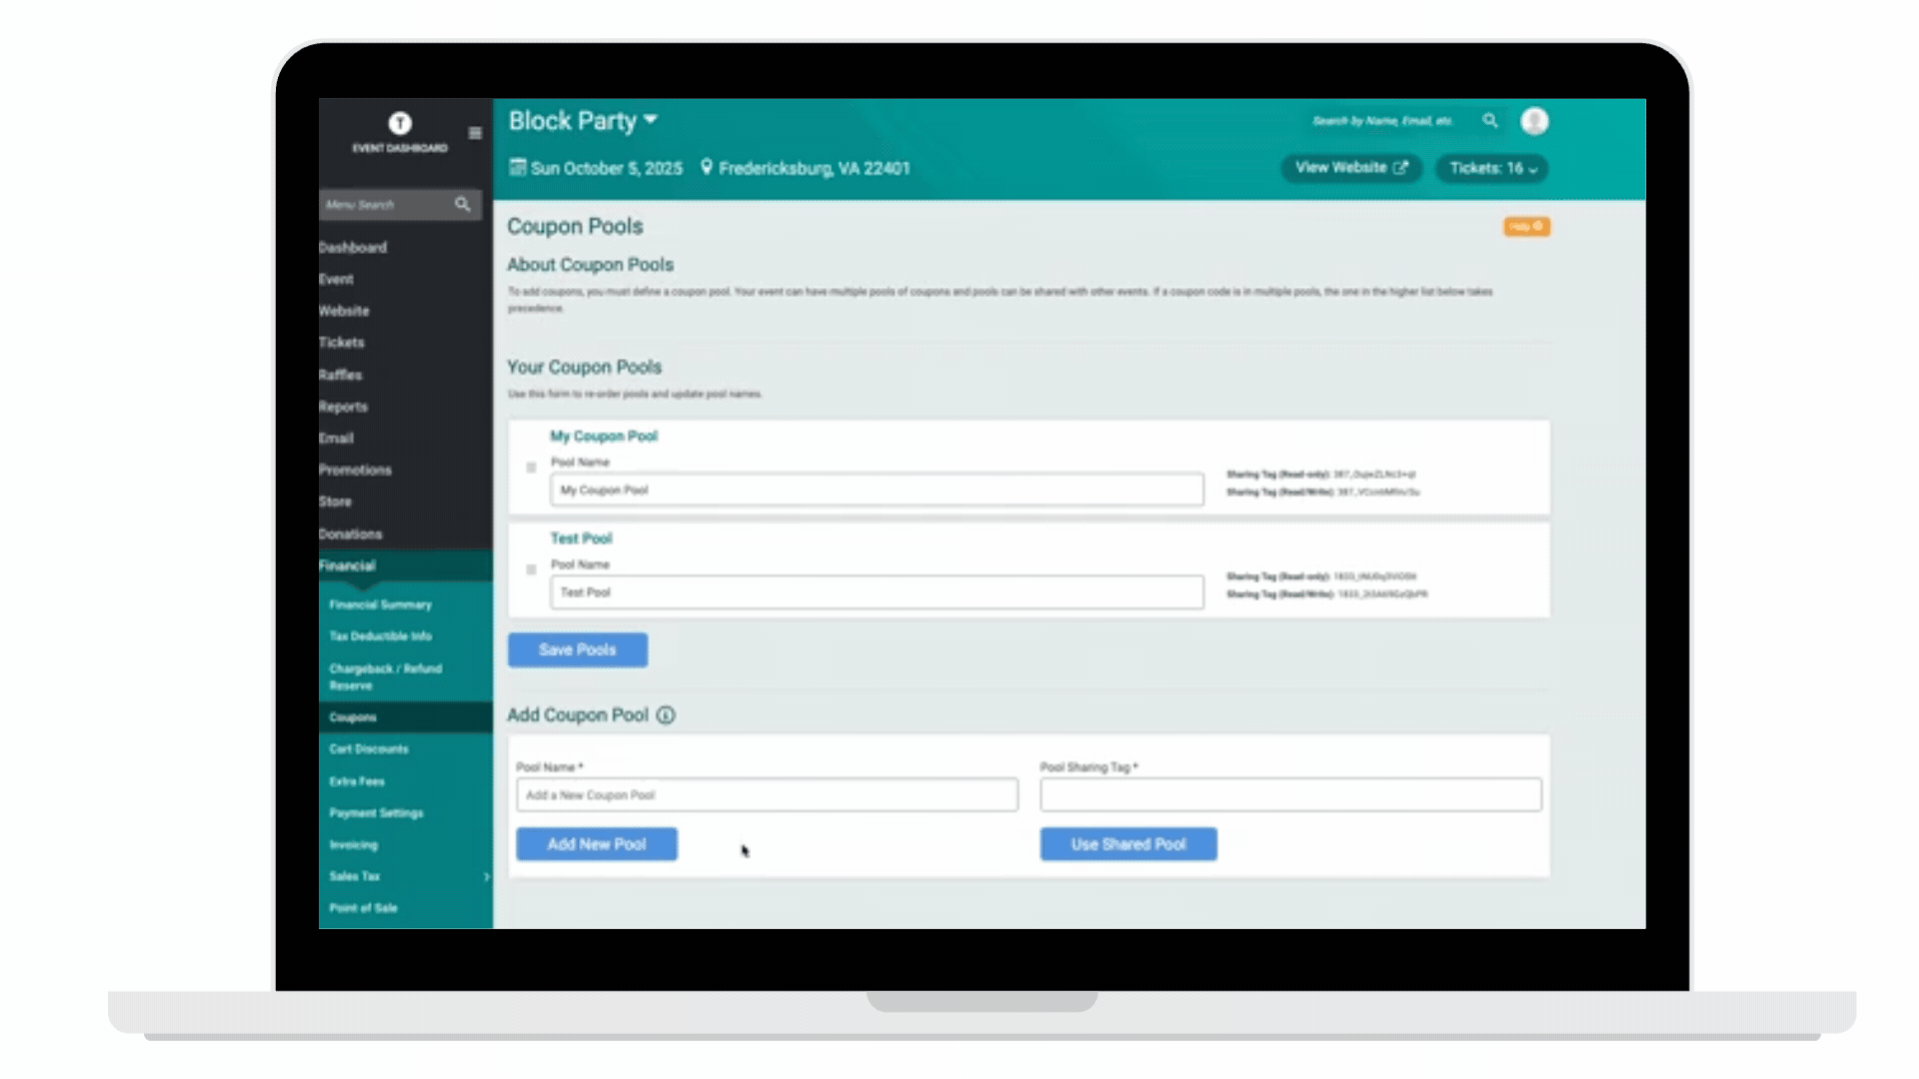Open the user profile avatar
The height and width of the screenshot is (1079, 1919).
(x=1534, y=121)
